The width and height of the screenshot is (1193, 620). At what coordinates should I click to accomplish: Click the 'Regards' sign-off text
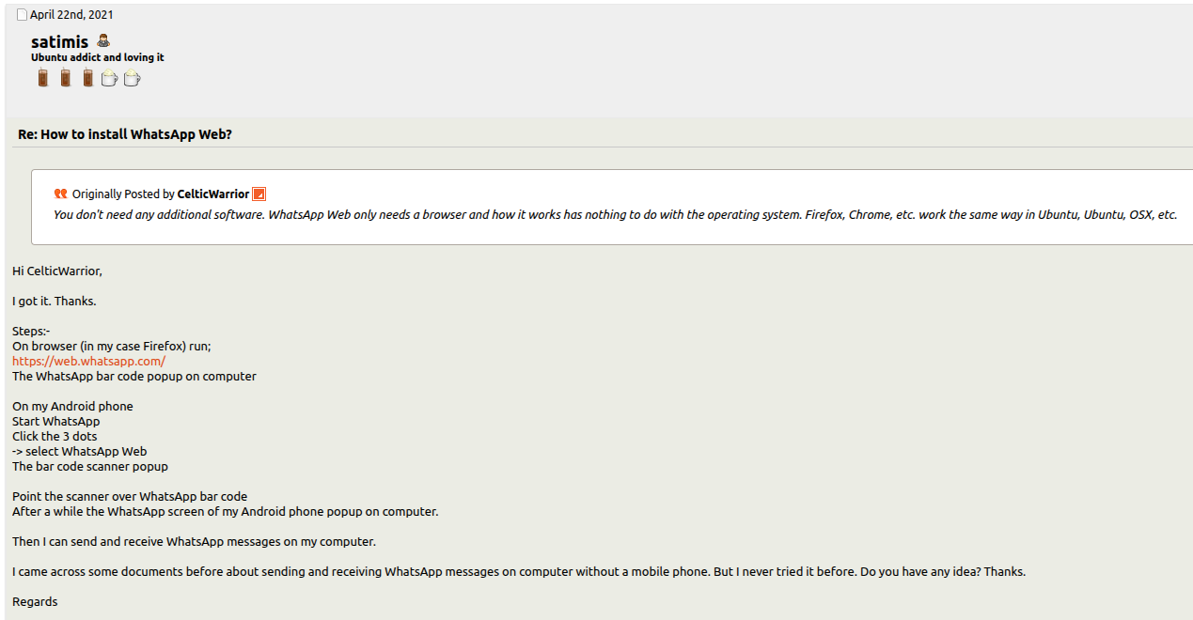(35, 601)
